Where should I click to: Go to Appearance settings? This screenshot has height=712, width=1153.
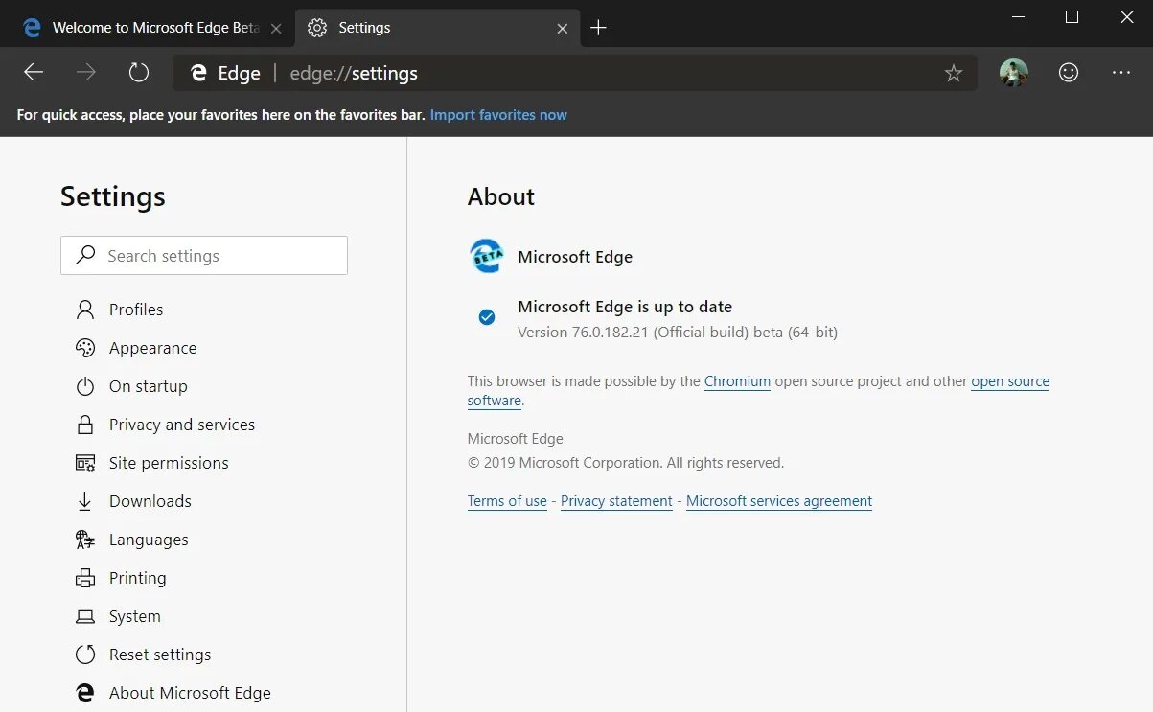152,348
